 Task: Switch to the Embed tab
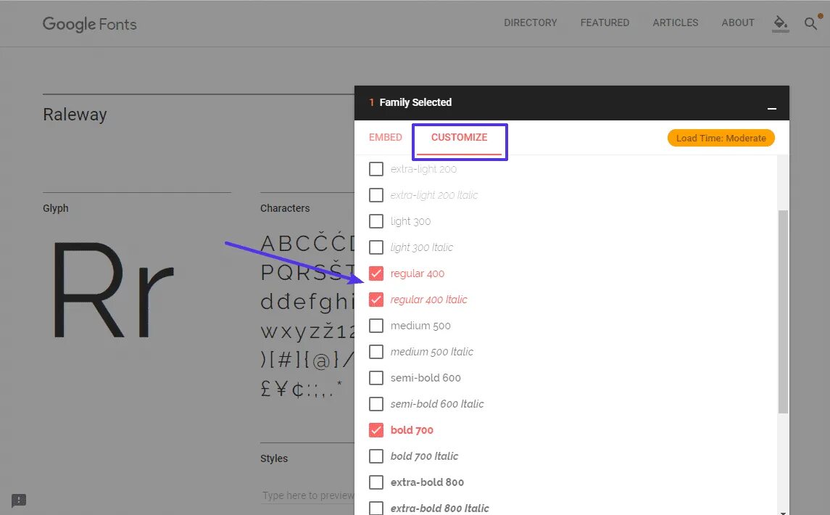386,137
